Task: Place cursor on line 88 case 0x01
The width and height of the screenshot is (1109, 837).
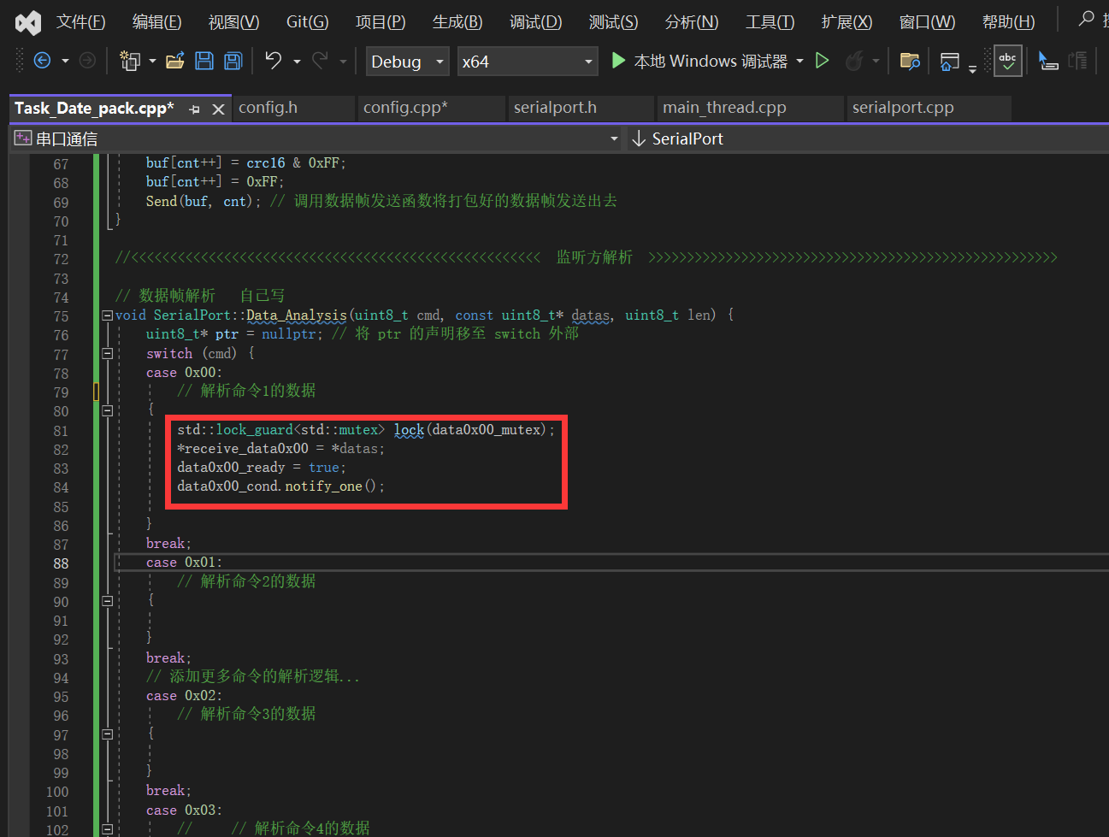Action: pos(184,563)
